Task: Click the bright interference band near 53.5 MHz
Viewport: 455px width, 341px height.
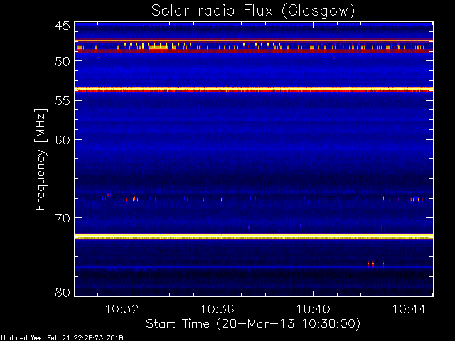Action: pos(254,89)
